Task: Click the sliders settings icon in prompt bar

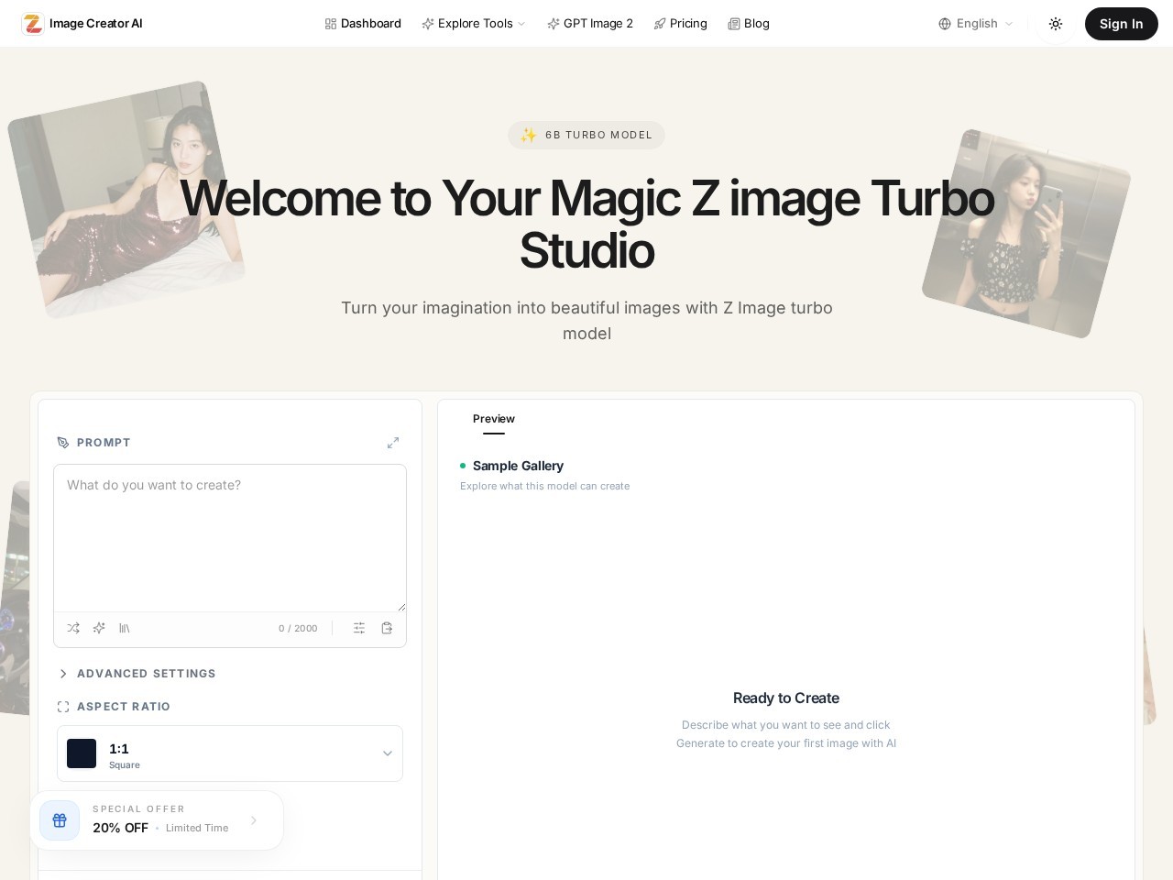Action: click(x=359, y=628)
